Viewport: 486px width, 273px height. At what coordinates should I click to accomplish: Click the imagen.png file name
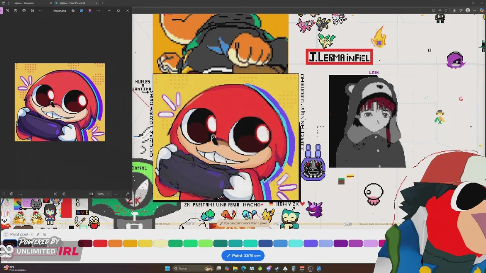point(60,11)
